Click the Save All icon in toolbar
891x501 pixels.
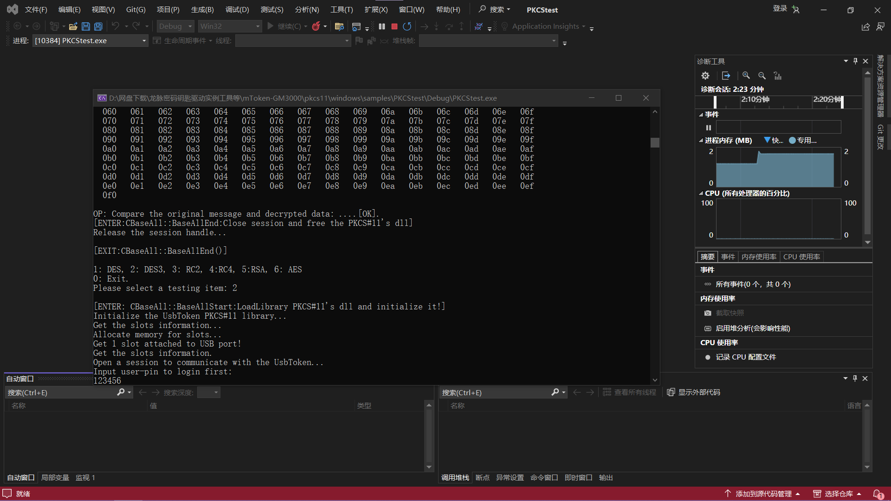click(98, 26)
